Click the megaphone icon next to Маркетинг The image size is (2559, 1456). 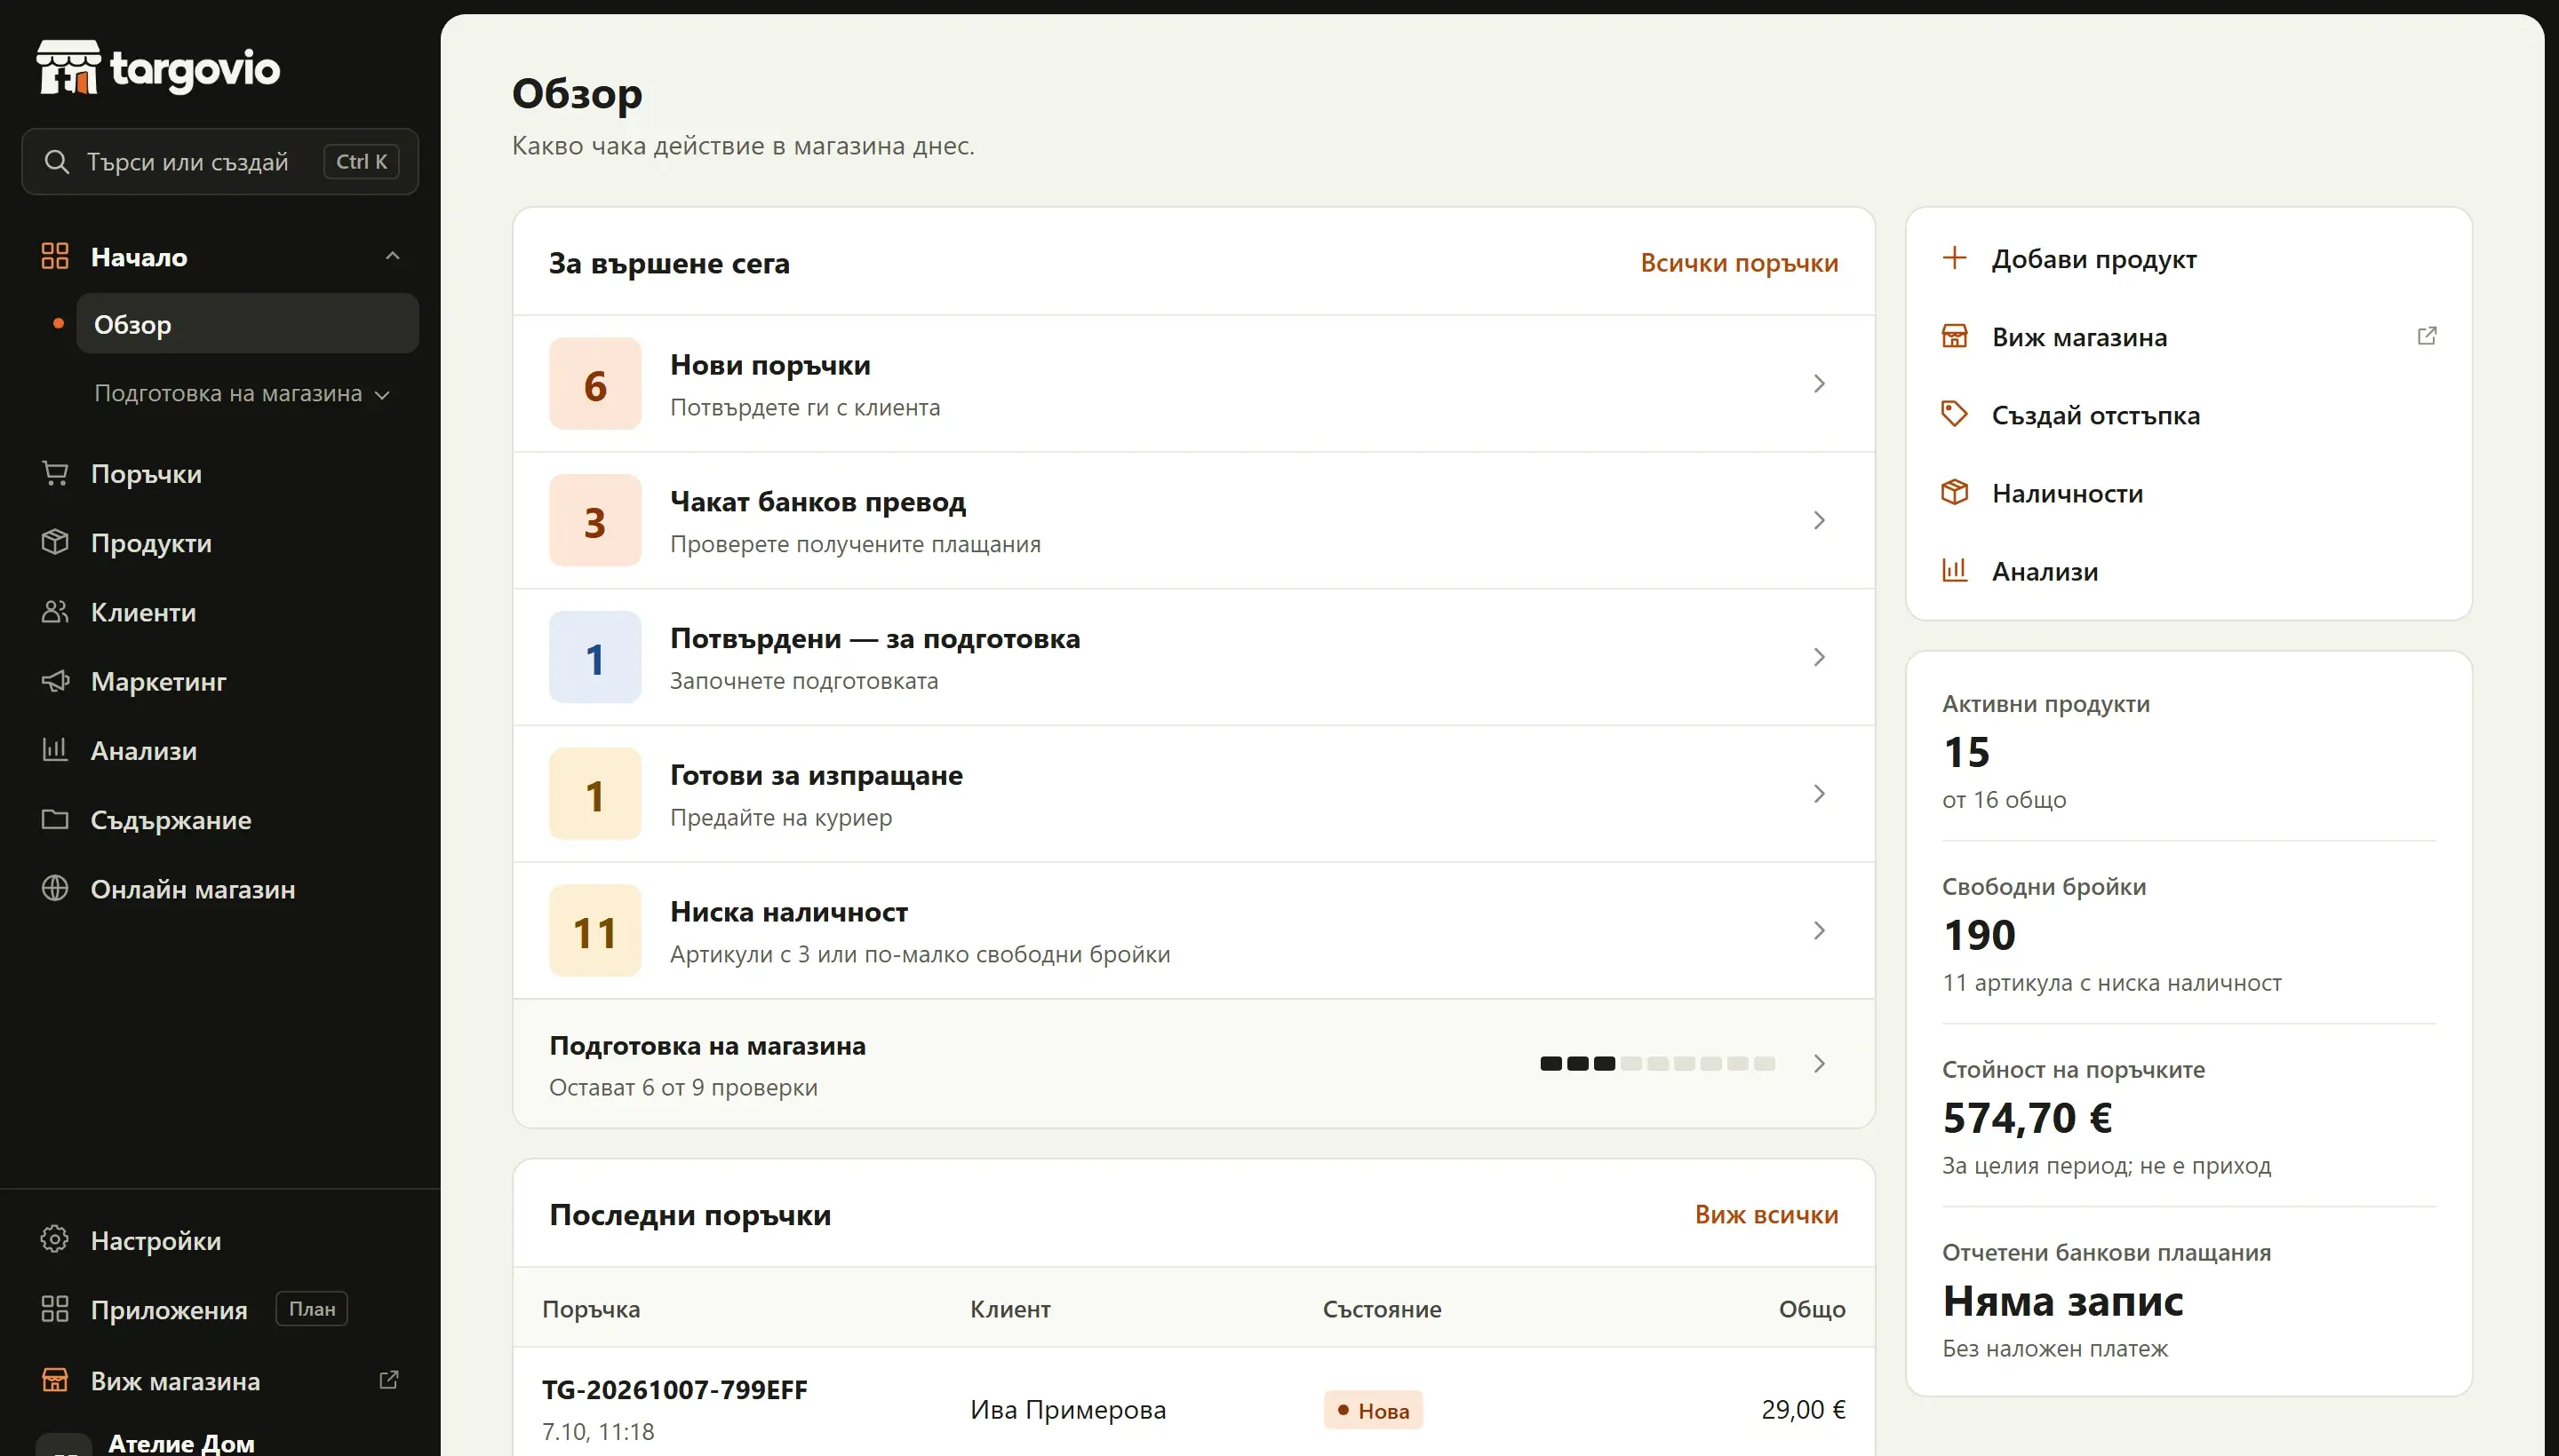tap(55, 681)
